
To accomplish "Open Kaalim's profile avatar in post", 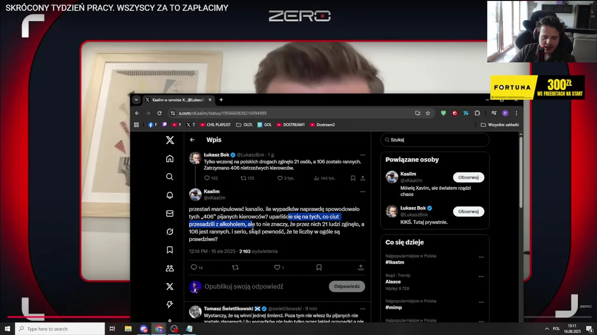I will 195,194.
